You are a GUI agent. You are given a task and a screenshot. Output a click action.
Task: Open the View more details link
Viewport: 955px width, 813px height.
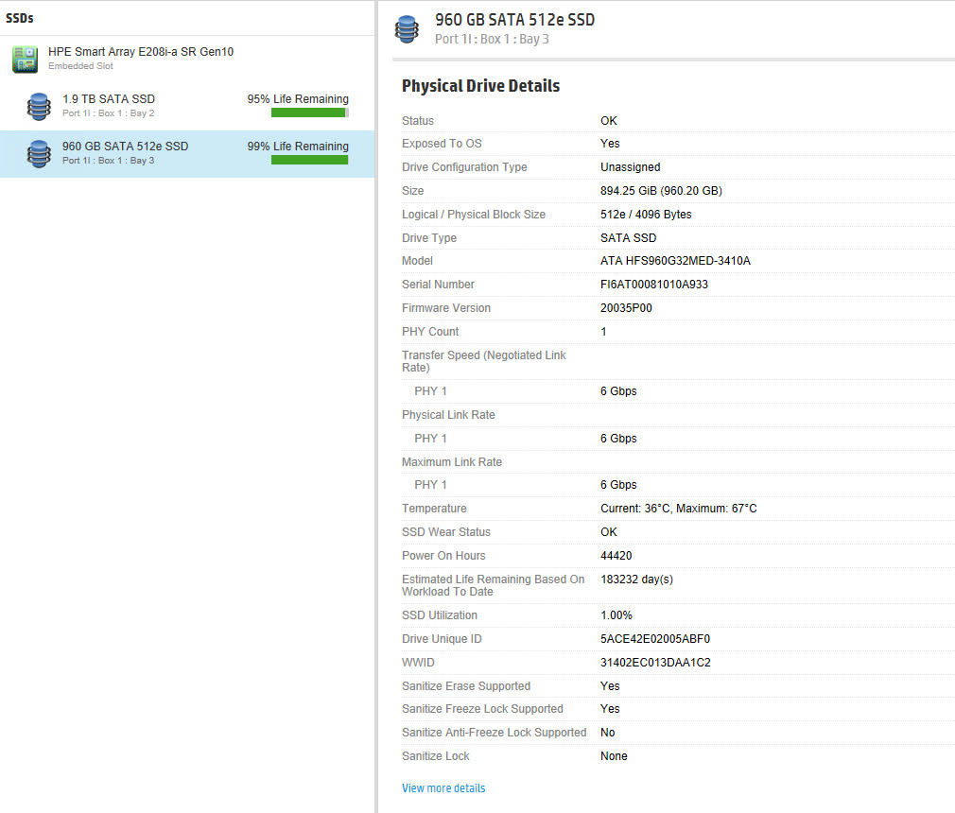pos(443,788)
